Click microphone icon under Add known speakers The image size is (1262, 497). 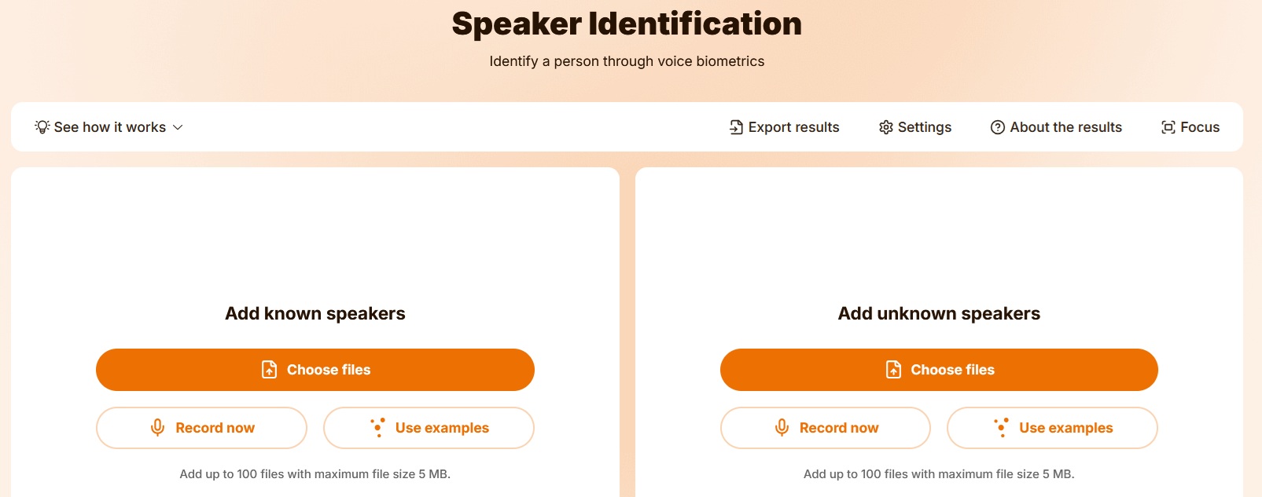coord(158,428)
